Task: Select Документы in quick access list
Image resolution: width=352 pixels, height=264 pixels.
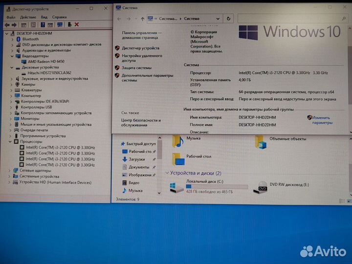Action: pos(139,167)
